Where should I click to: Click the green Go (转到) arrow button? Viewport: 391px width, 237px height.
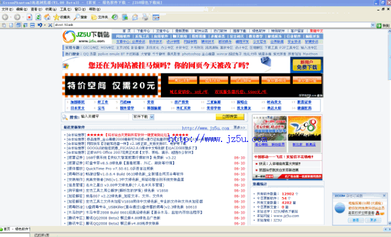383,25
